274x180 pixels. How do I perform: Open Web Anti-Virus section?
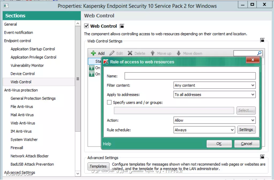[23, 123]
